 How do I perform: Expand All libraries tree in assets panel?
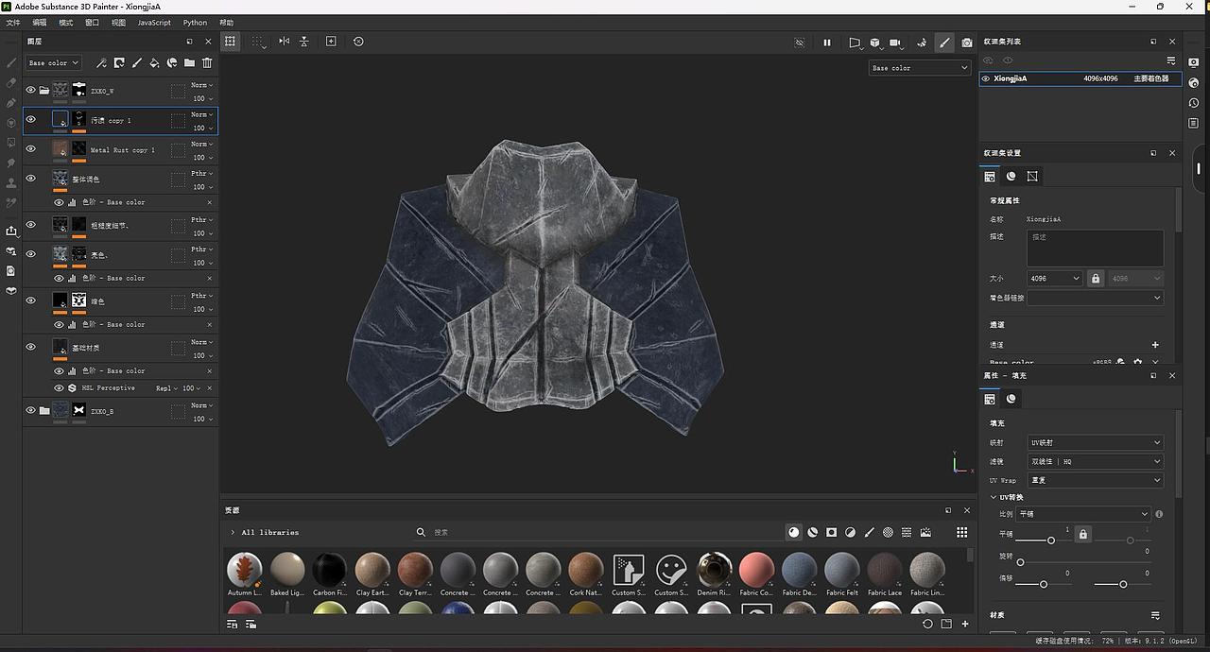point(233,533)
